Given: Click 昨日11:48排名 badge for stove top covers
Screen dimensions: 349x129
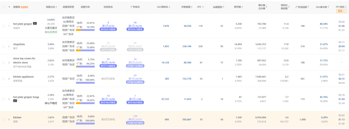Looking at the screenshot, I should [x=108, y=66].
